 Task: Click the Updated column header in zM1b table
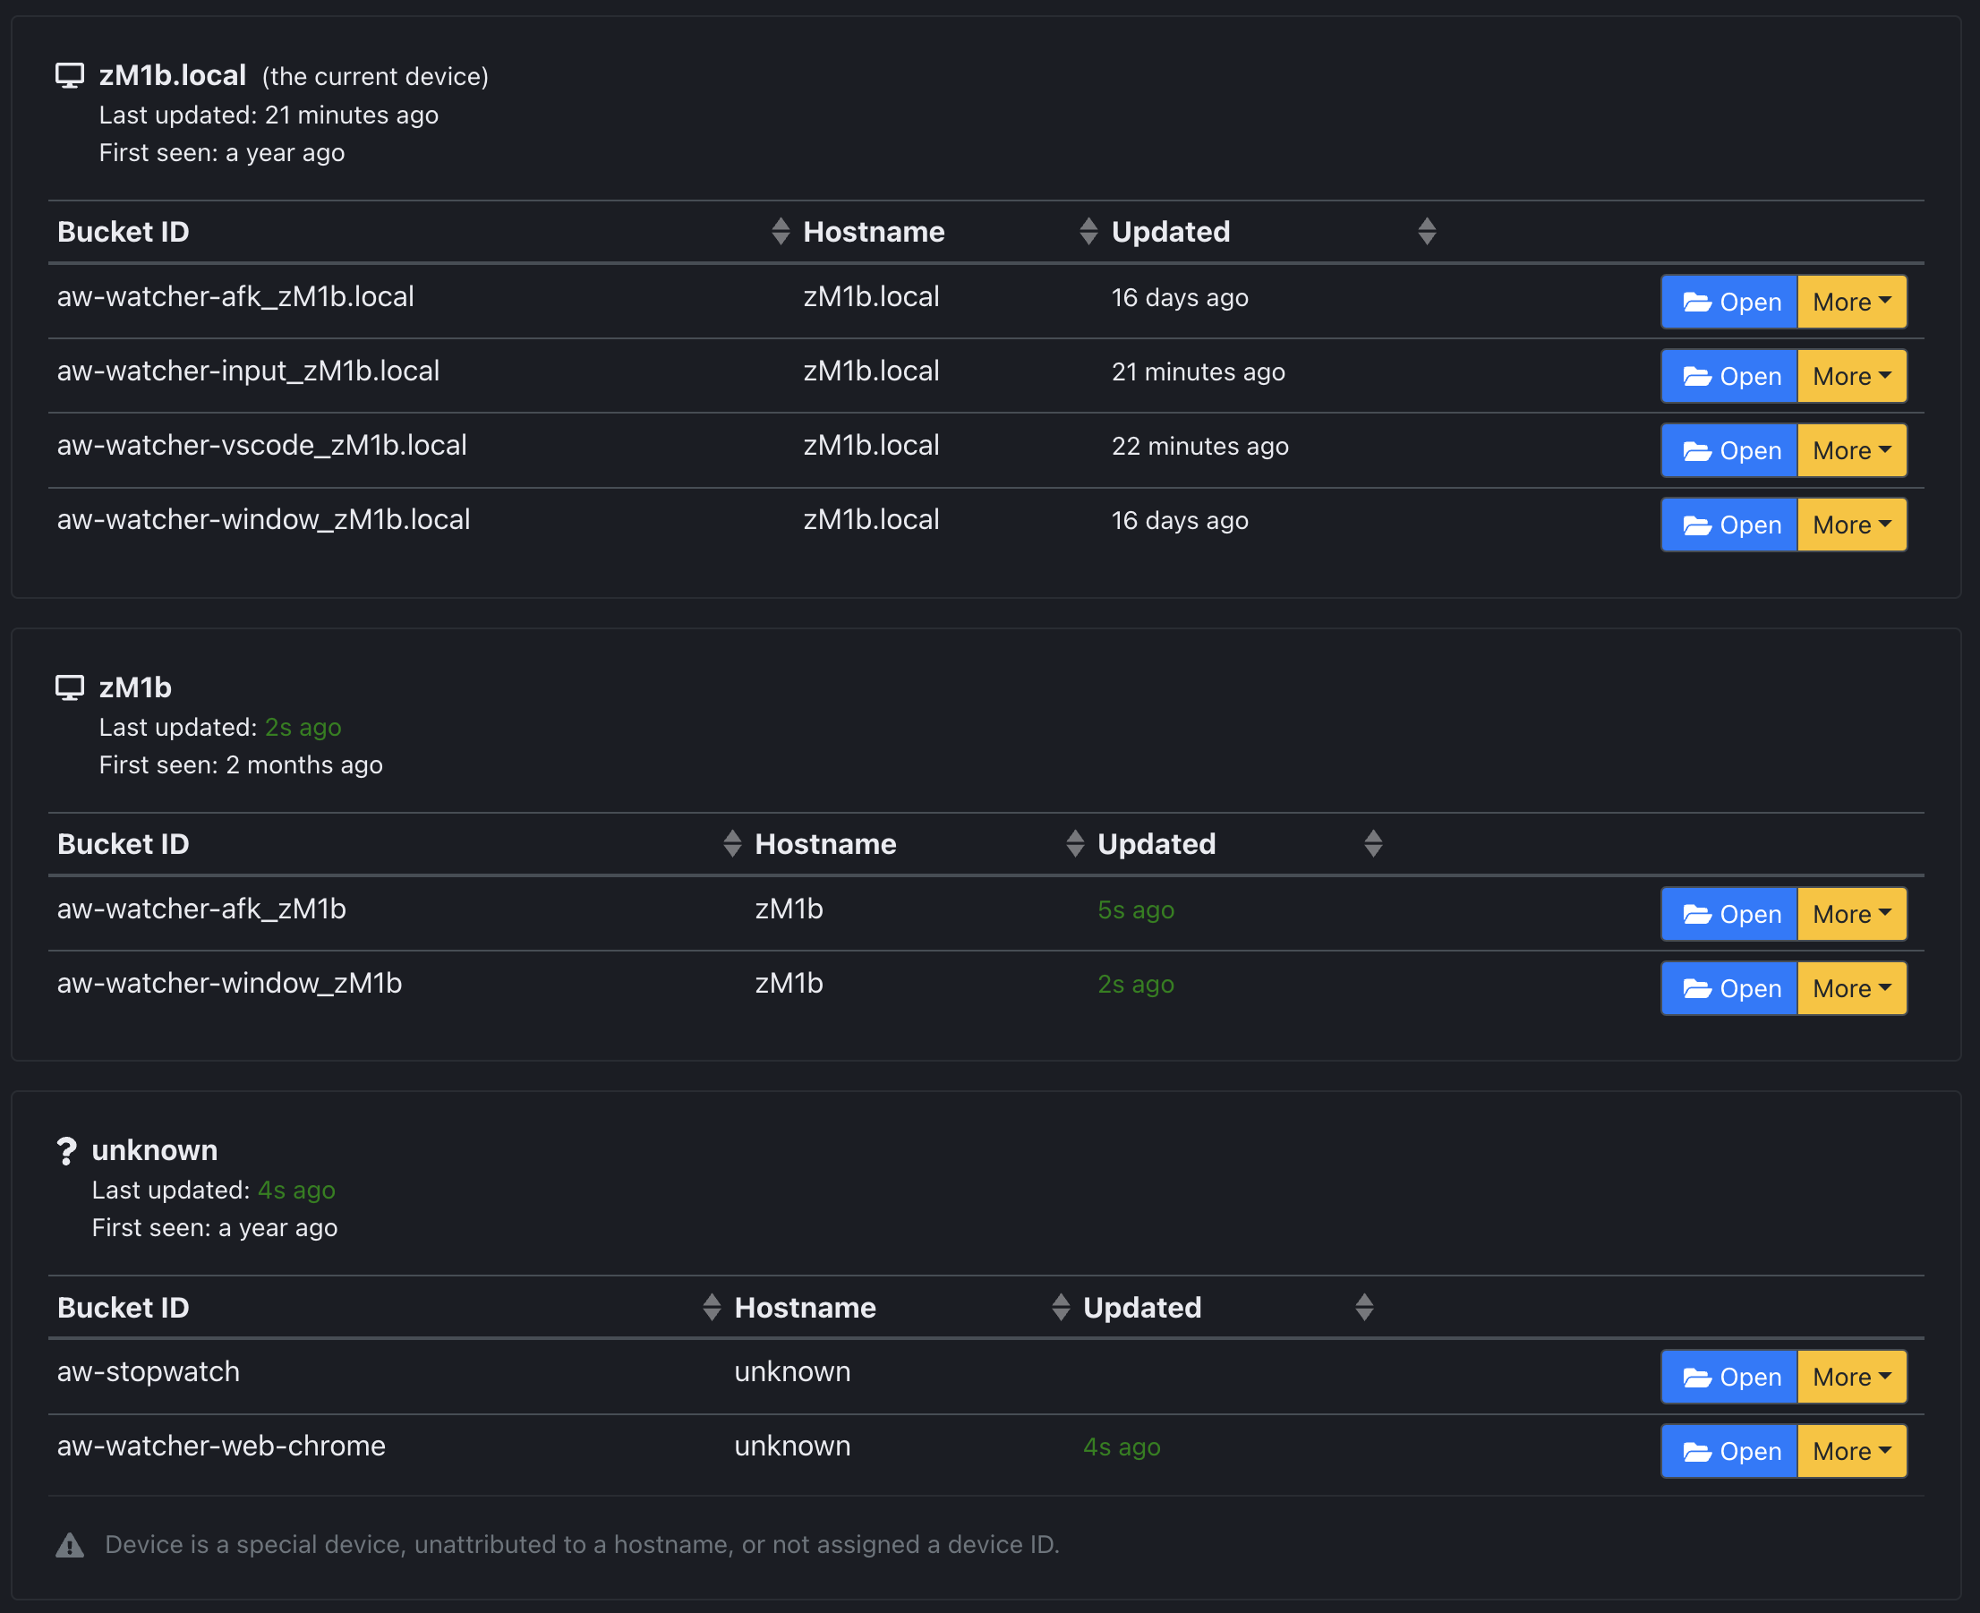tap(1156, 844)
